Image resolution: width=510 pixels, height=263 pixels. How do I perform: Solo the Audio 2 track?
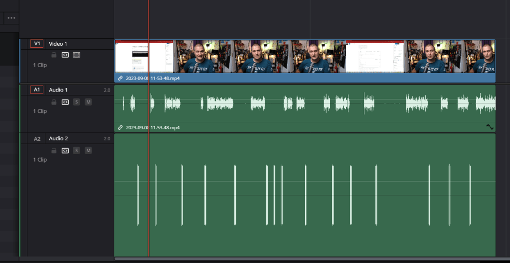coord(76,151)
